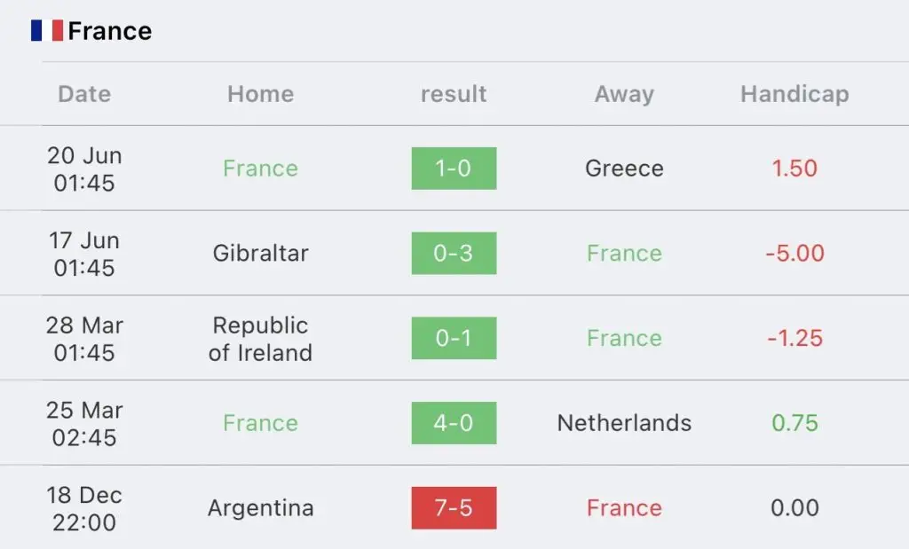This screenshot has width=909, height=549.
Task: Open the 4-0 Netherlands result badge
Action: pos(454,423)
